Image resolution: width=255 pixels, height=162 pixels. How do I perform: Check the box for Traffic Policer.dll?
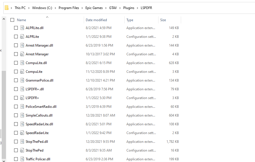point(16,159)
